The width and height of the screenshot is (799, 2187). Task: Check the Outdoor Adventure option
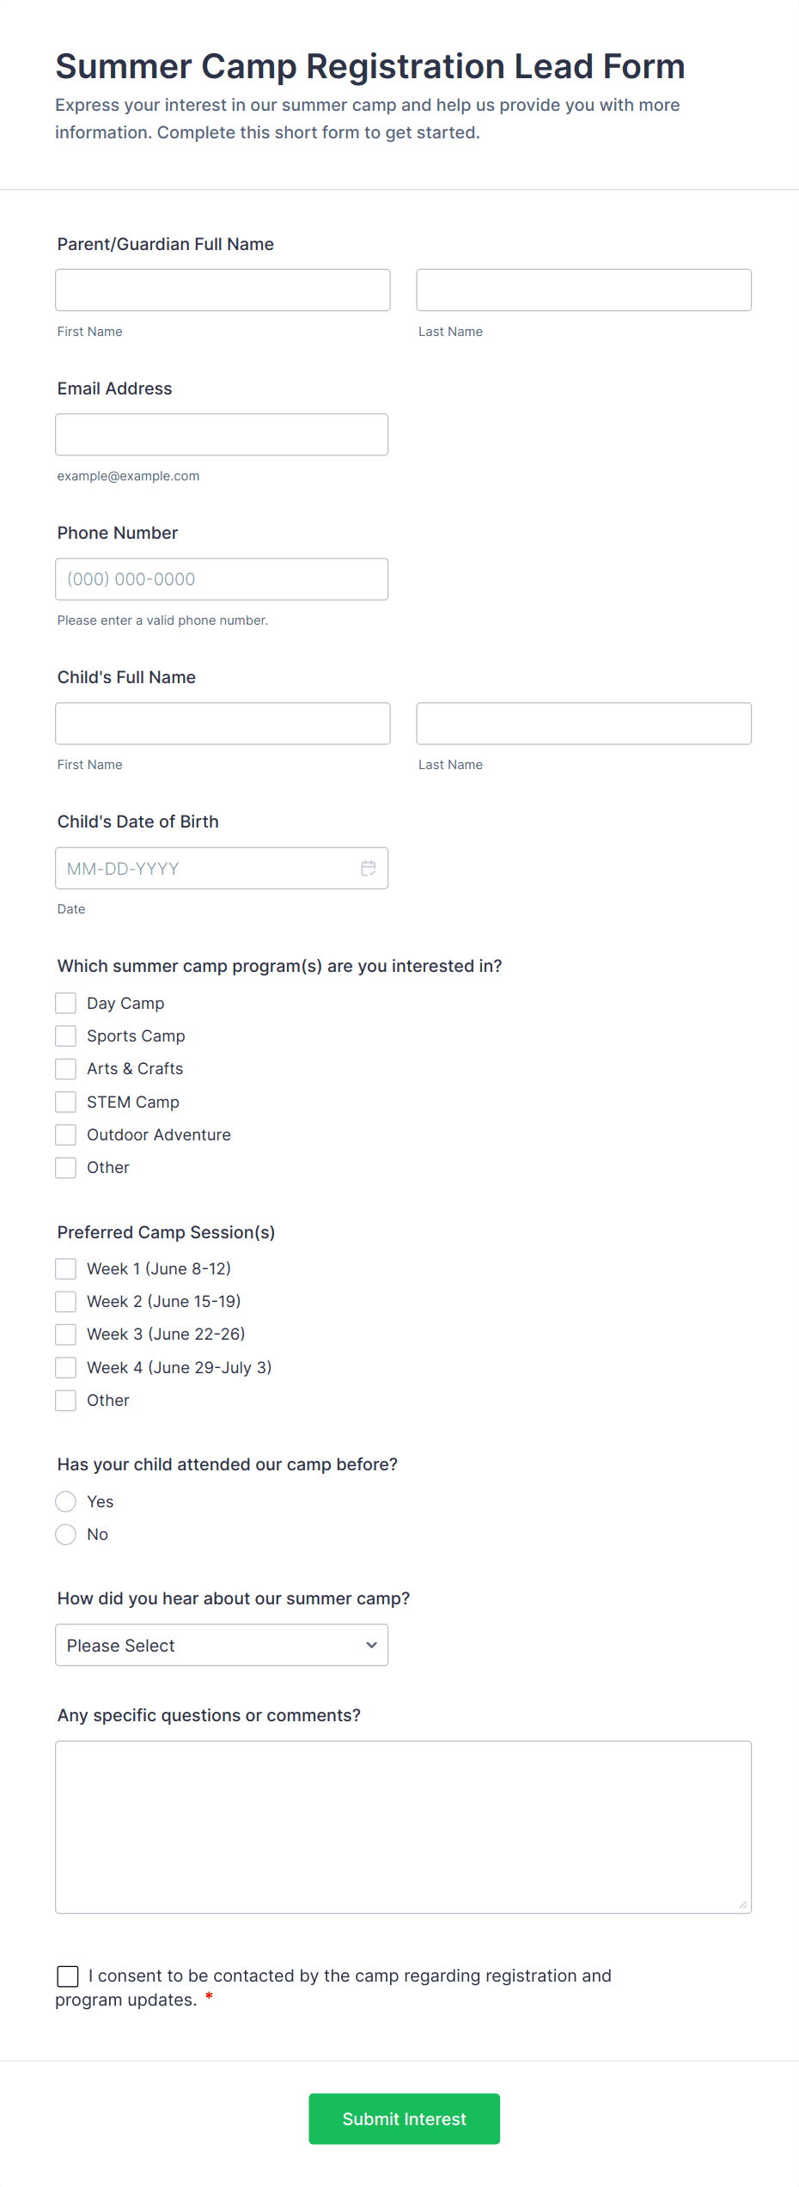tap(66, 1134)
